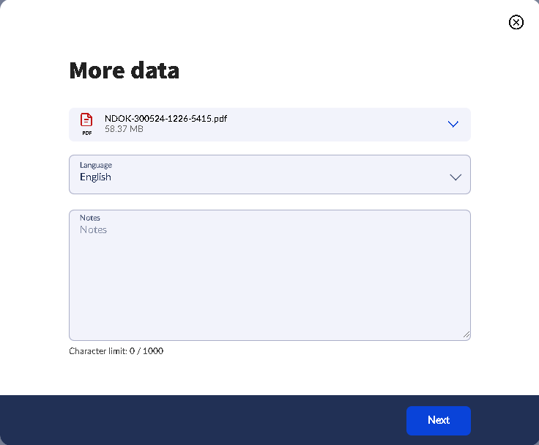Select the NDOK-300524-1226-5415.pdf file name
The height and width of the screenshot is (445, 539).
166,118
